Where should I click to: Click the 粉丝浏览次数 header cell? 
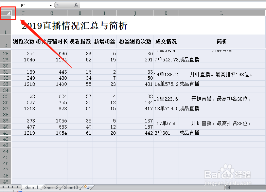point(135,41)
